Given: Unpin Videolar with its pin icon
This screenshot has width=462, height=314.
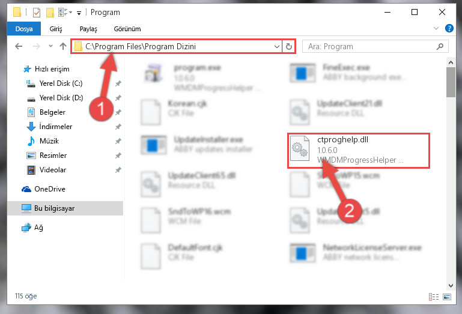Looking at the screenshot, I should coord(118,170).
